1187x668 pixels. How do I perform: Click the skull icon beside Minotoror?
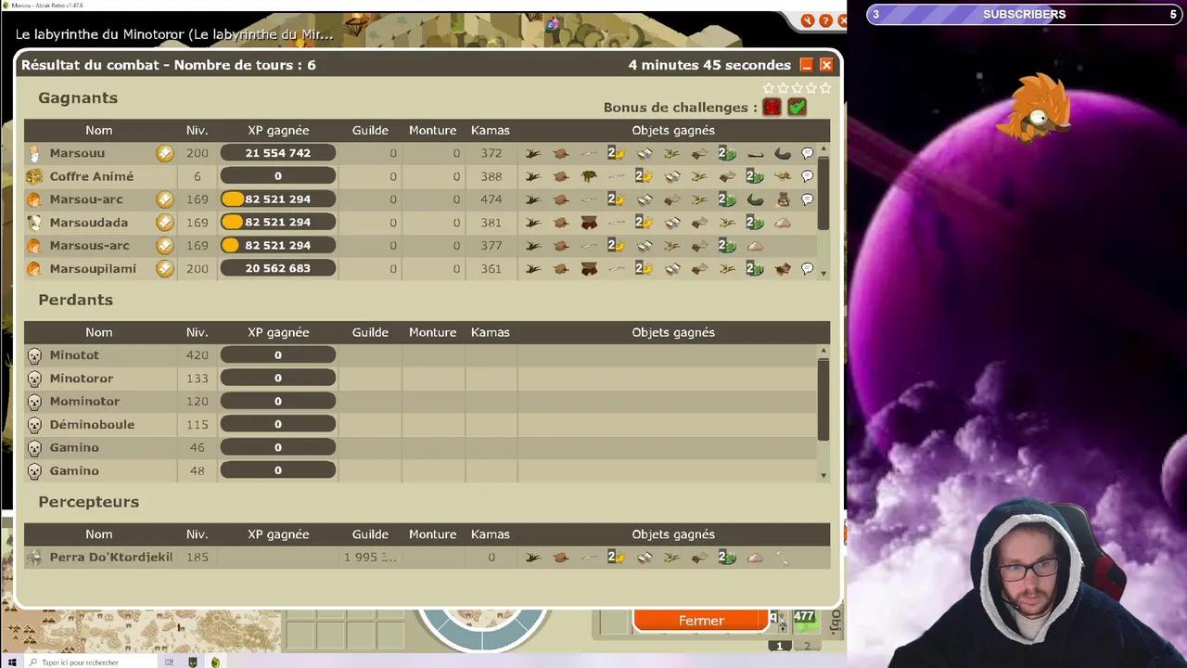tap(34, 379)
